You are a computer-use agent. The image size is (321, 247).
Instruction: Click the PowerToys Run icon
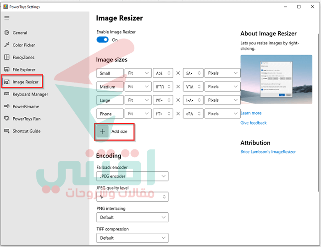pyautogui.click(x=7, y=119)
